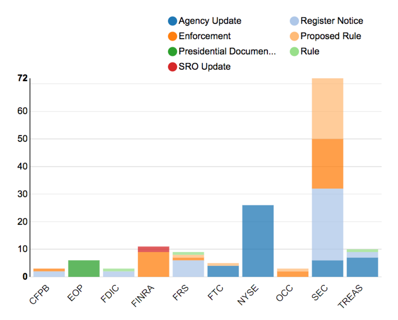Click the 'EOP' x-axis label
This screenshot has height=320, width=398.
click(x=75, y=293)
